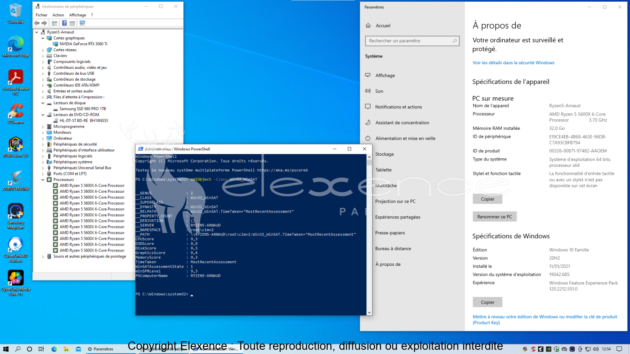The image size is (630, 354).
Task: Open Task View on the taskbar
Action: pyautogui.click(x=41, y=349)
